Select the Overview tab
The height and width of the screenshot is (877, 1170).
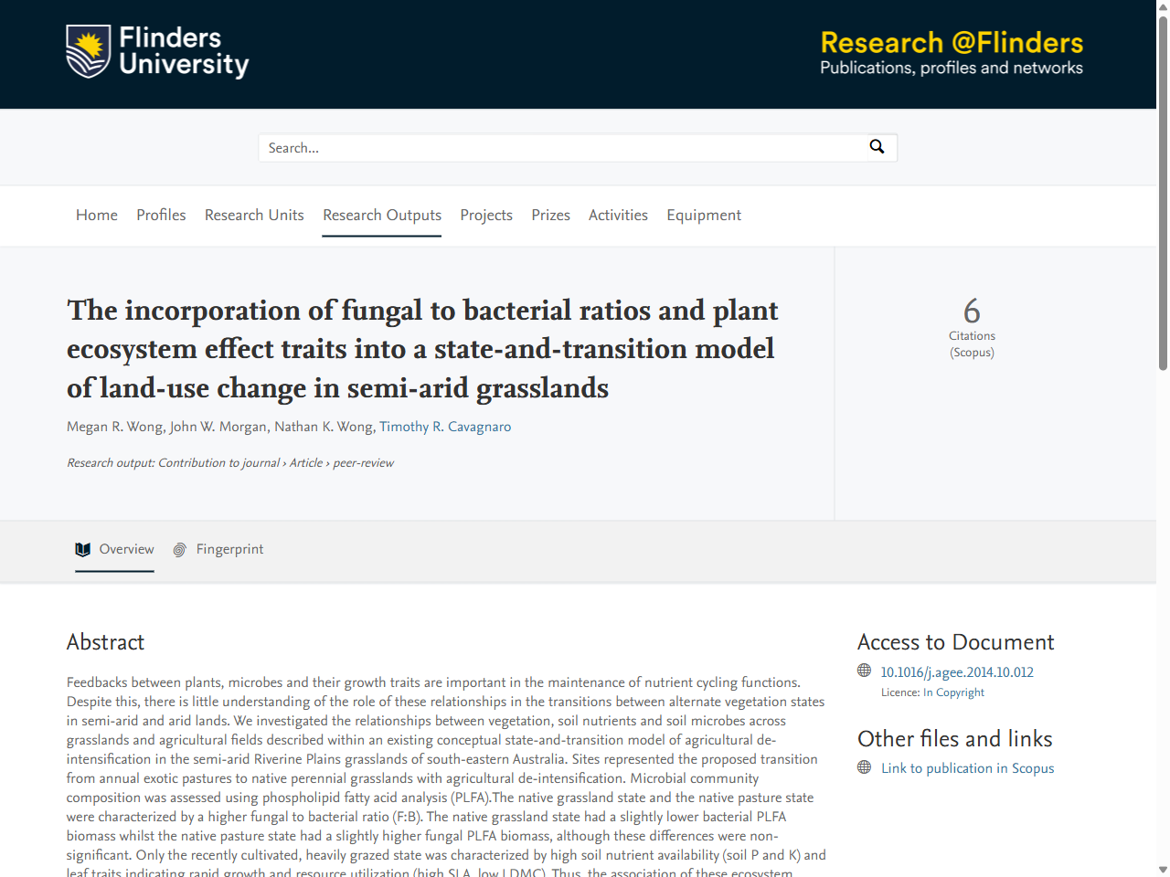click(123, 549)
